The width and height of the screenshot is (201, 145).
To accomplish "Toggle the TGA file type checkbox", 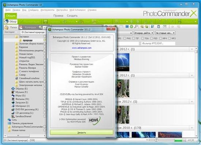I will 143,38.
